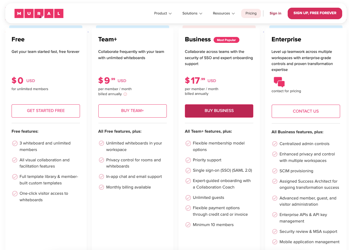The width and height of the screenshot is (349, 250).
Task: Click the info icon beside billed annually
Action: click(x=125, y=94)
